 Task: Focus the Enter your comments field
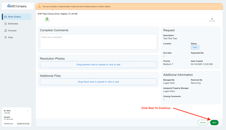pyautogui.click(x=98, y=42)
